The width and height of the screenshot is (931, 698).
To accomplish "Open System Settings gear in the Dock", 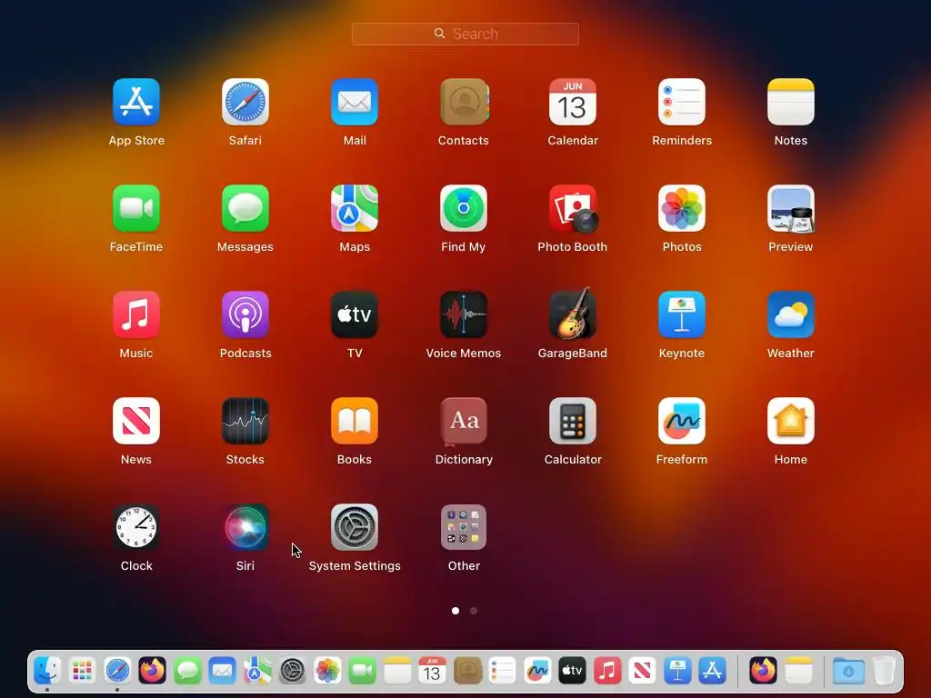I will [292, 672].
